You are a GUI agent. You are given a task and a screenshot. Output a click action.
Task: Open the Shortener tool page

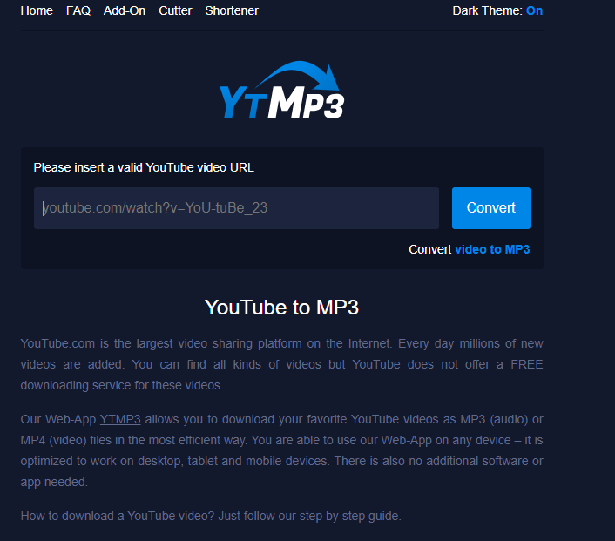click(x=232, y=10)
